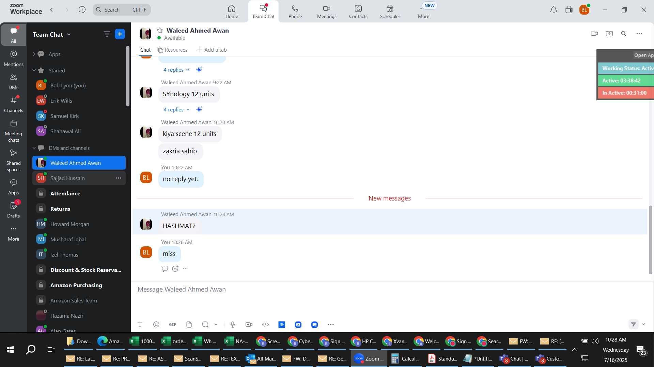
Task: Star the Waleed Ahmed Awan conversation
Action: 160,31
